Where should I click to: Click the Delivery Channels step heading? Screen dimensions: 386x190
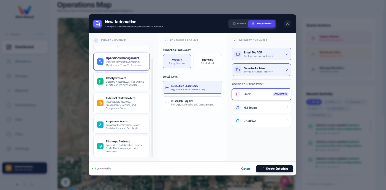click(253, 41)
